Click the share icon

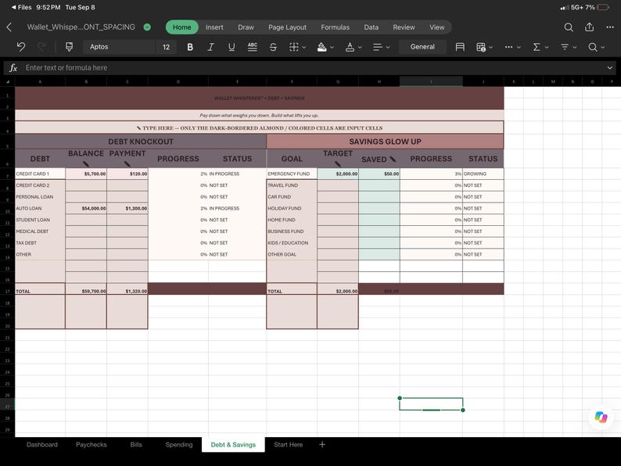coord(589,27)
